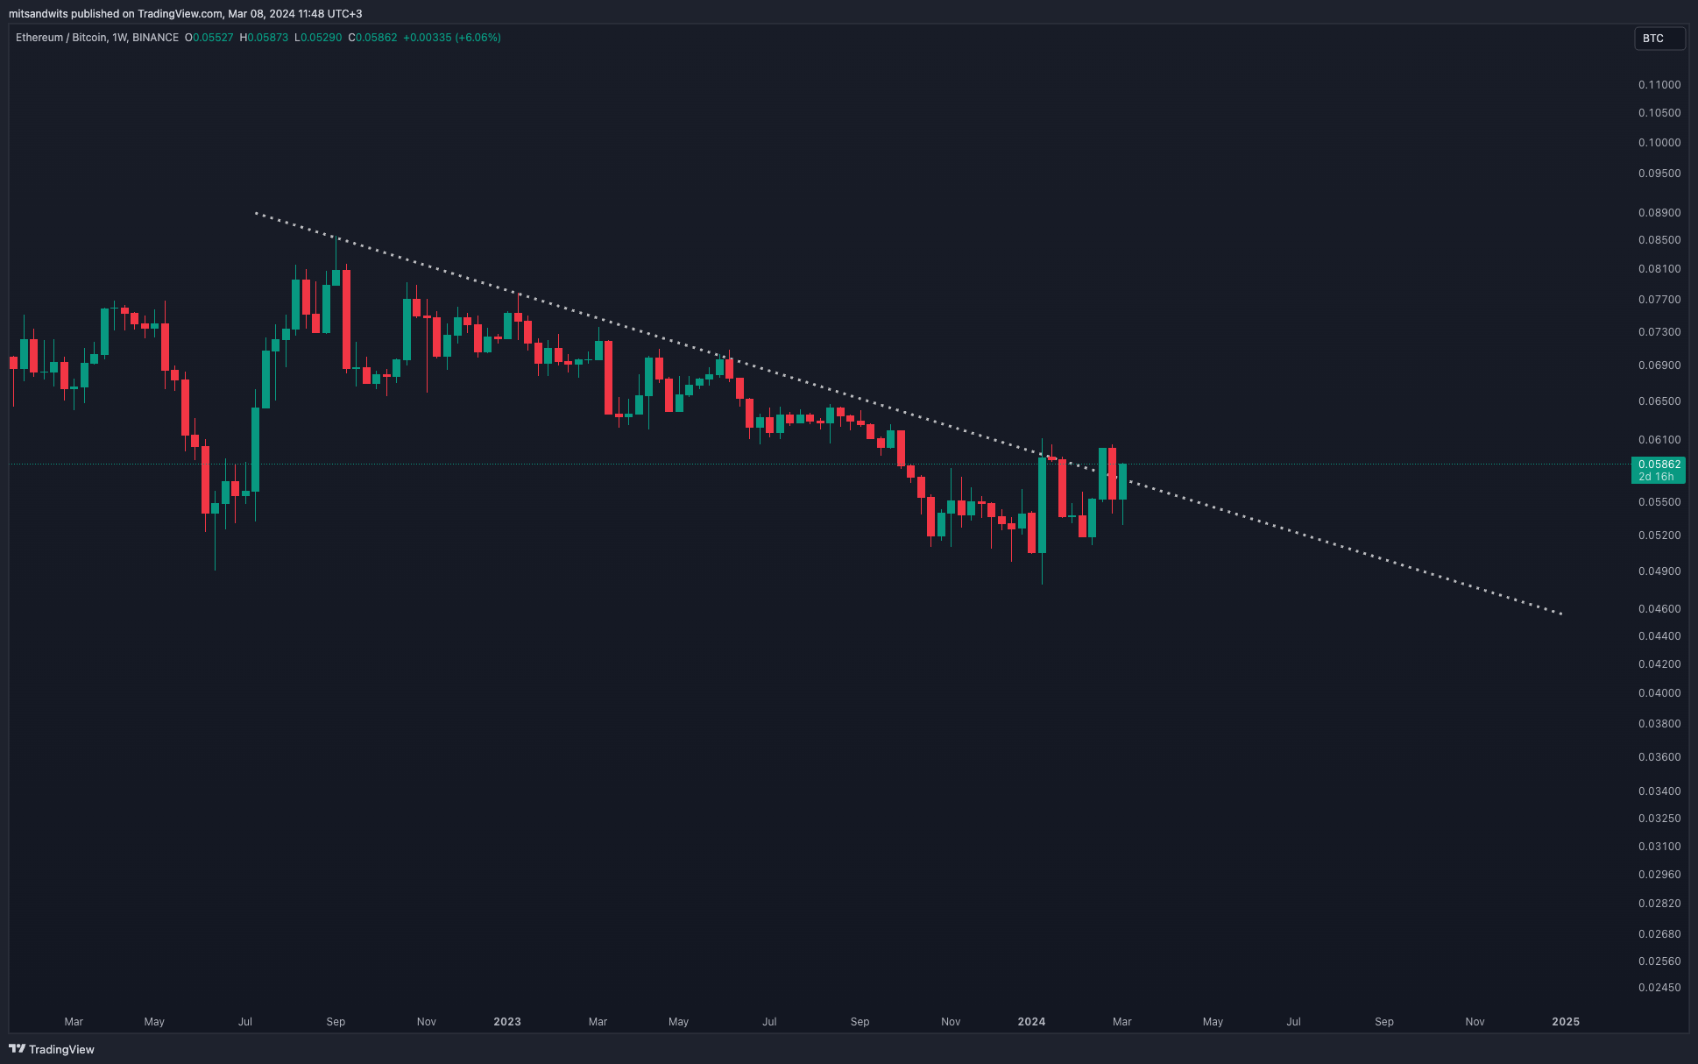This screenshot has width=1698, height=1064.
Task: Click the change value +0.00335 (+6.06%)
Action: pyautogui.click(x=452, y=38)
